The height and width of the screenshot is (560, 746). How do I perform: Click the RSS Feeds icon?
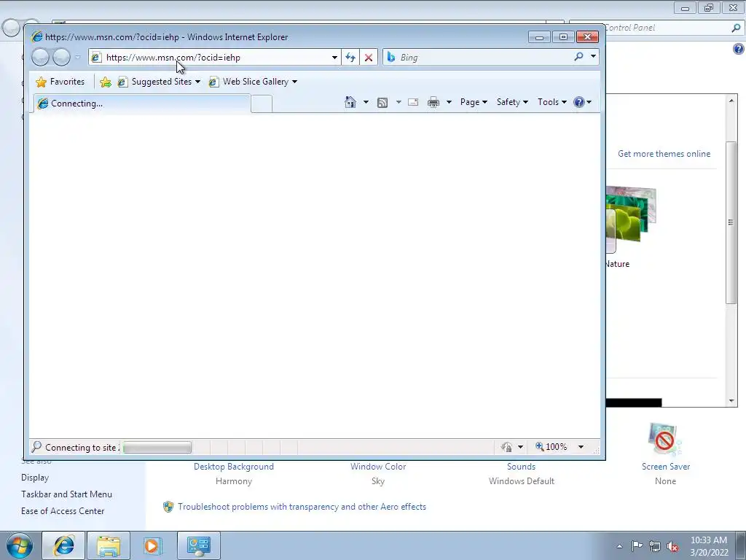point(382,102)
